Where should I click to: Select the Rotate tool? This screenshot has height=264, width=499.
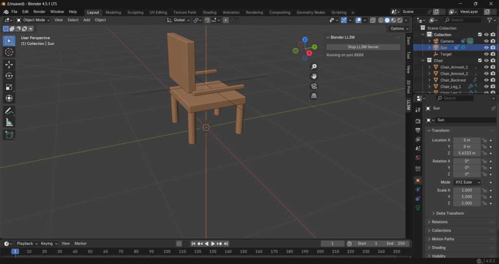pyautogui.click(x=9, y=75)
